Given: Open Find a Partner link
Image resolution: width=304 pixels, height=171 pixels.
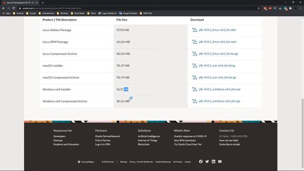Looking at the screenshot, I should click(x=103, y=141).
